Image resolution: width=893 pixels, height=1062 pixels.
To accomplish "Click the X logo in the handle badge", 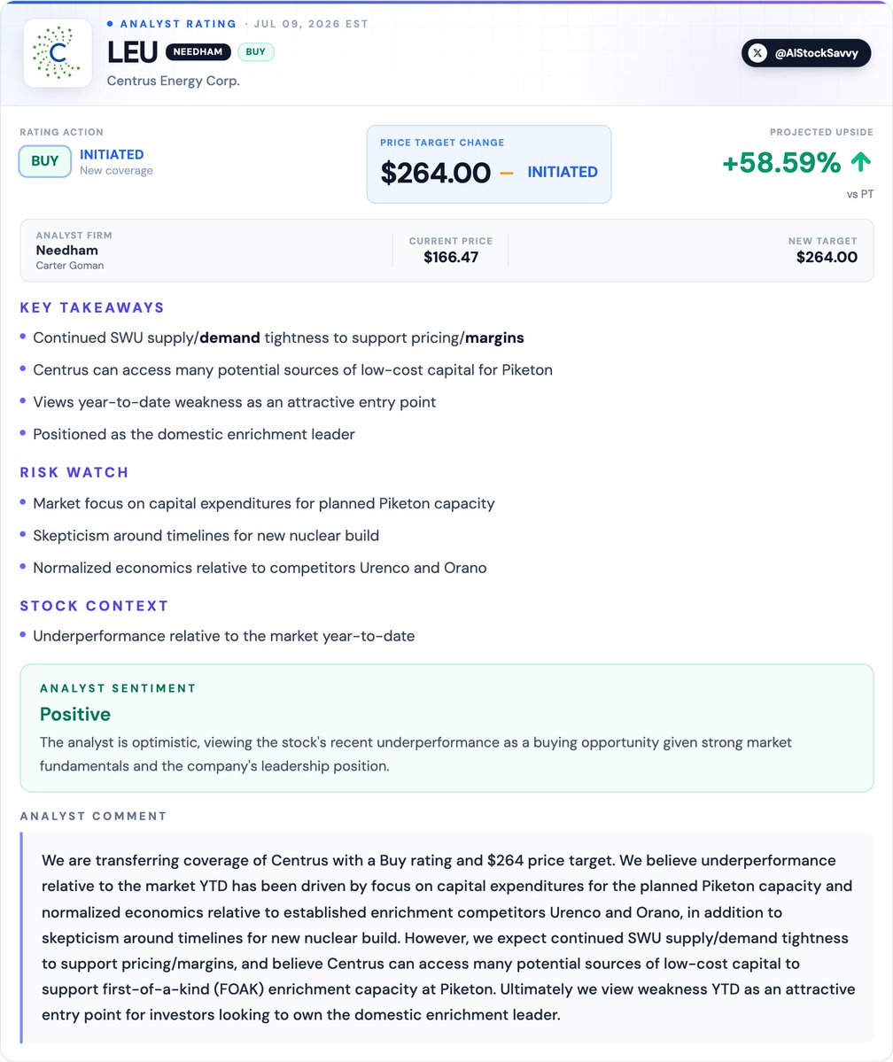I will tap(757, 53).
